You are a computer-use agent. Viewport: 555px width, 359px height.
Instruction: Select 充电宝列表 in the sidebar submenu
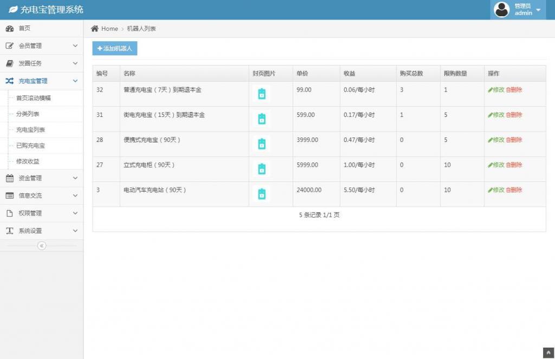pos(30,130)
